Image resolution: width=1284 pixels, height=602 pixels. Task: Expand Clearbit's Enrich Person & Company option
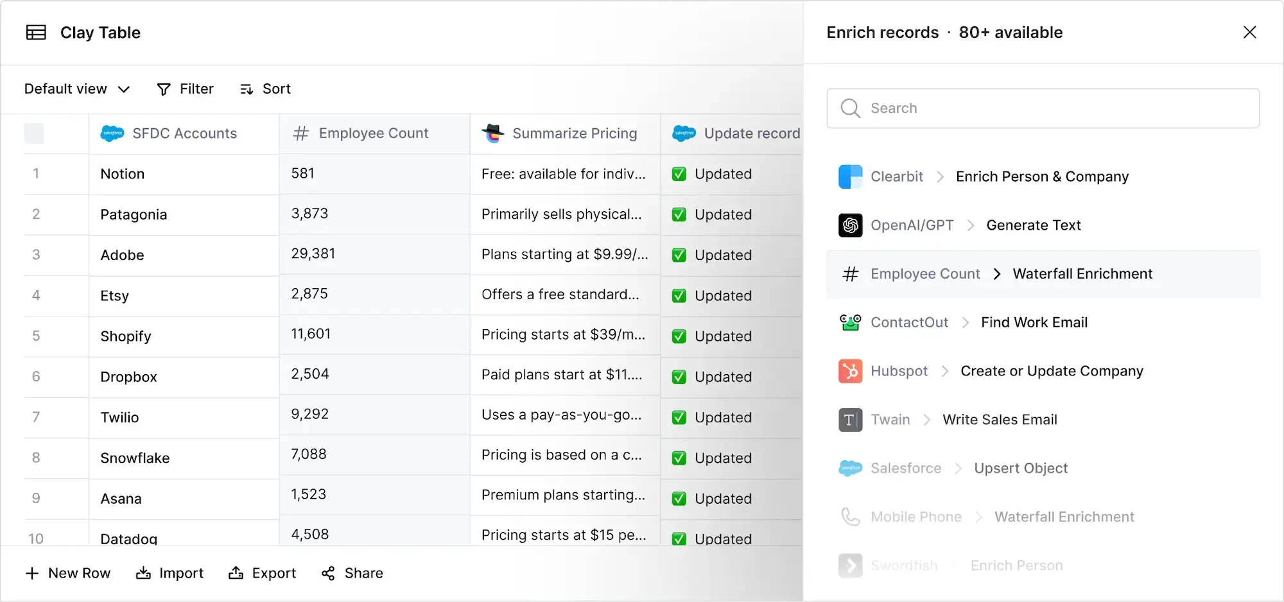[x=1042, y=176]
